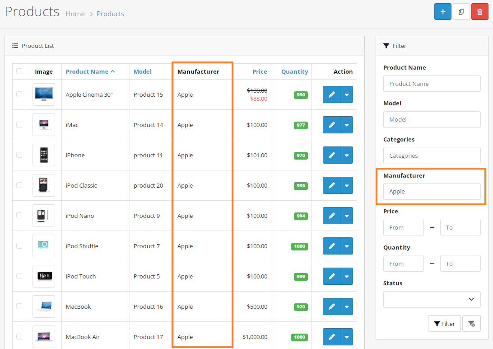This screenshot has width=493, height=349.
Task: Sort table by Model column
Action: [142, 71]
